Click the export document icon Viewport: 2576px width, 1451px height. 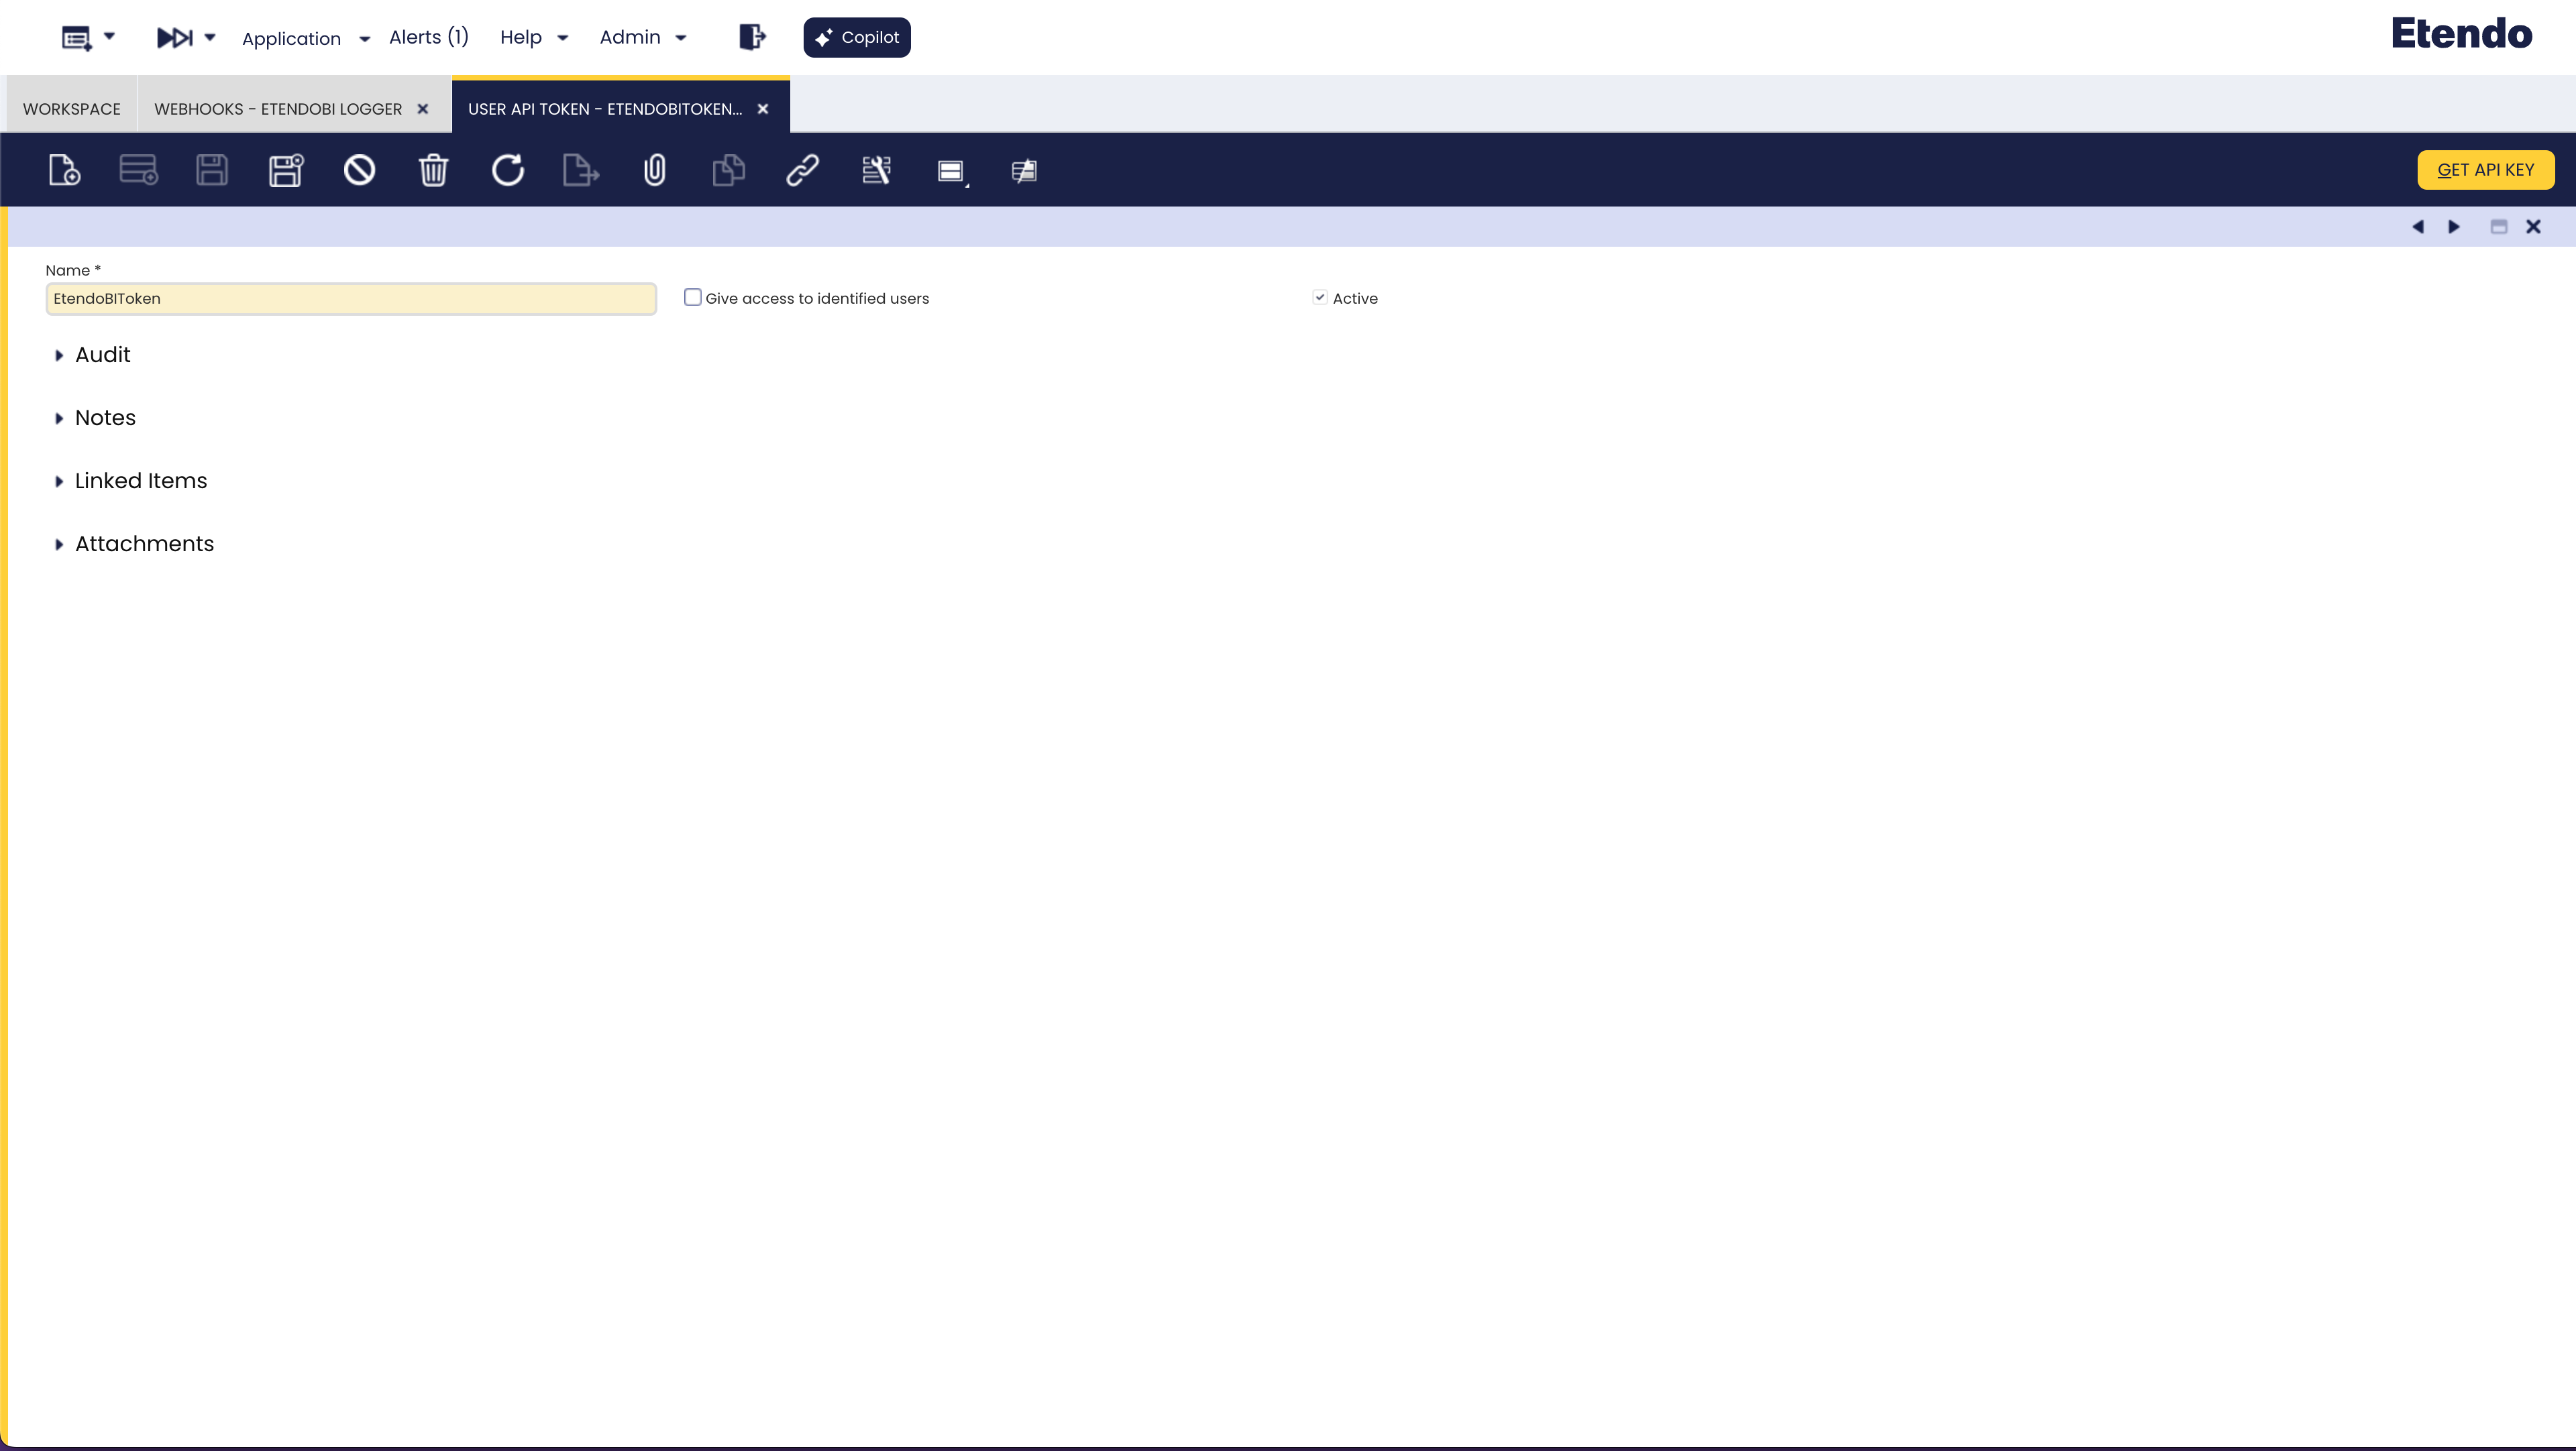[x=581, y=170]
